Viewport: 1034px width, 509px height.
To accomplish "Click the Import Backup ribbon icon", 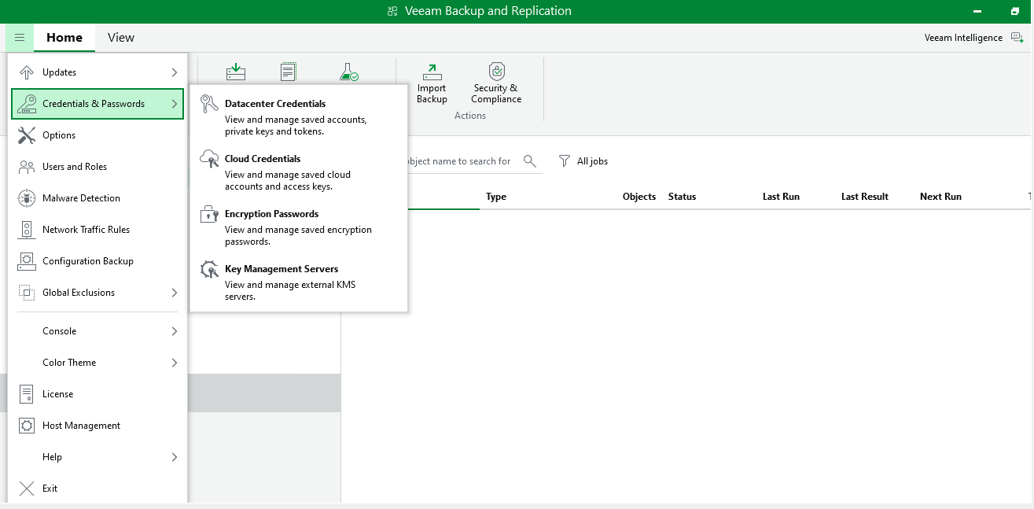I will click(x=432, y=72).
